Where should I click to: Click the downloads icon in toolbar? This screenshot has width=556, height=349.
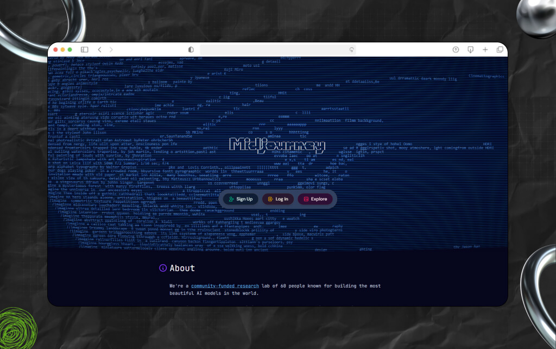pos(471,49)
